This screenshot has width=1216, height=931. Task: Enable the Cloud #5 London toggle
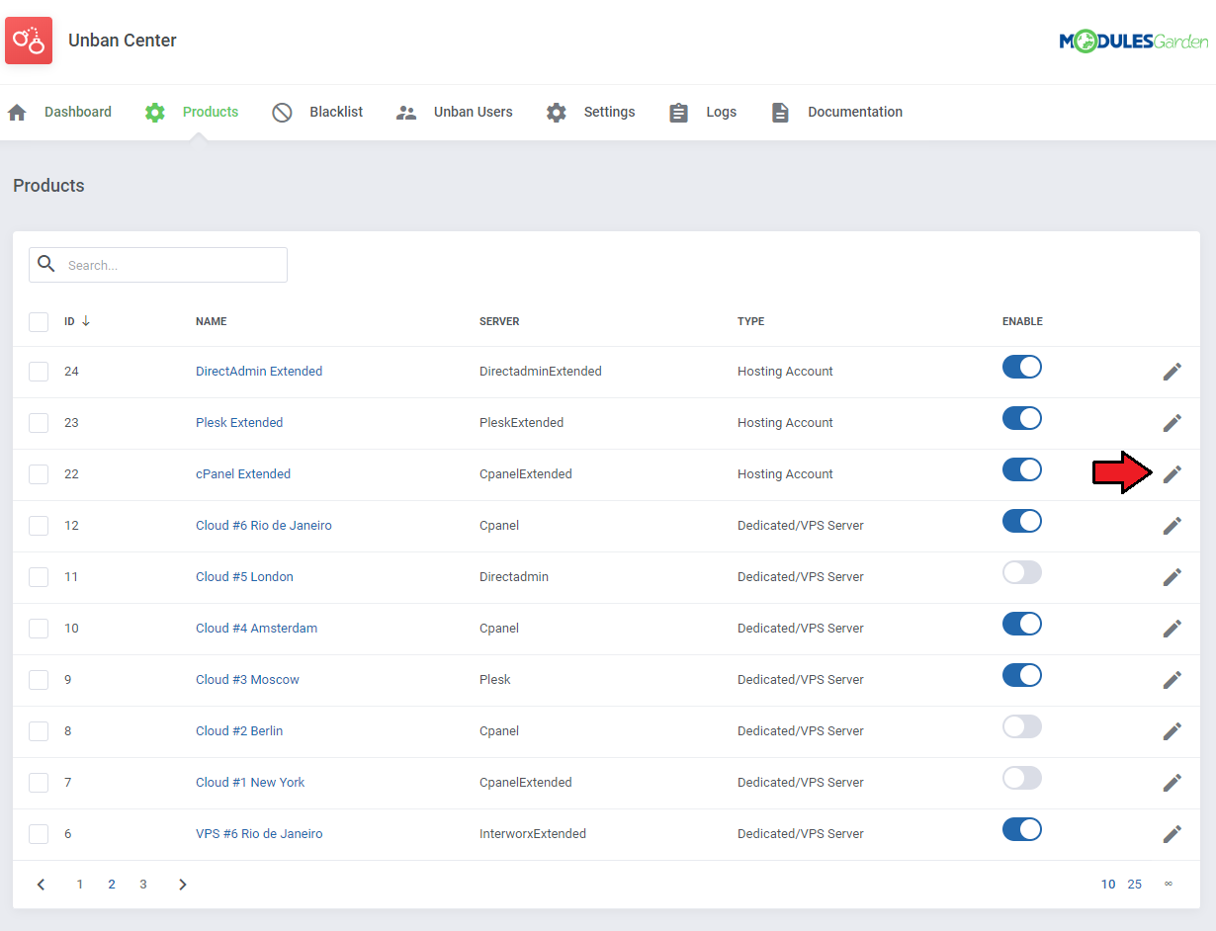pyautogui.click(x=1022, y=573)
